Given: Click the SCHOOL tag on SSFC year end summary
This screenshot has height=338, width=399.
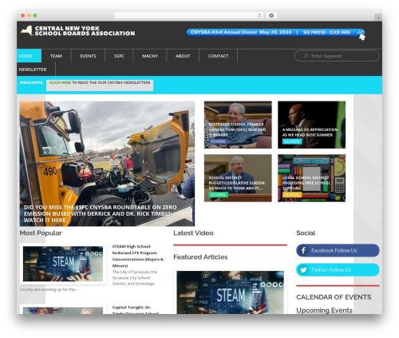Looking at the screenshot, I should click(219, 141).
